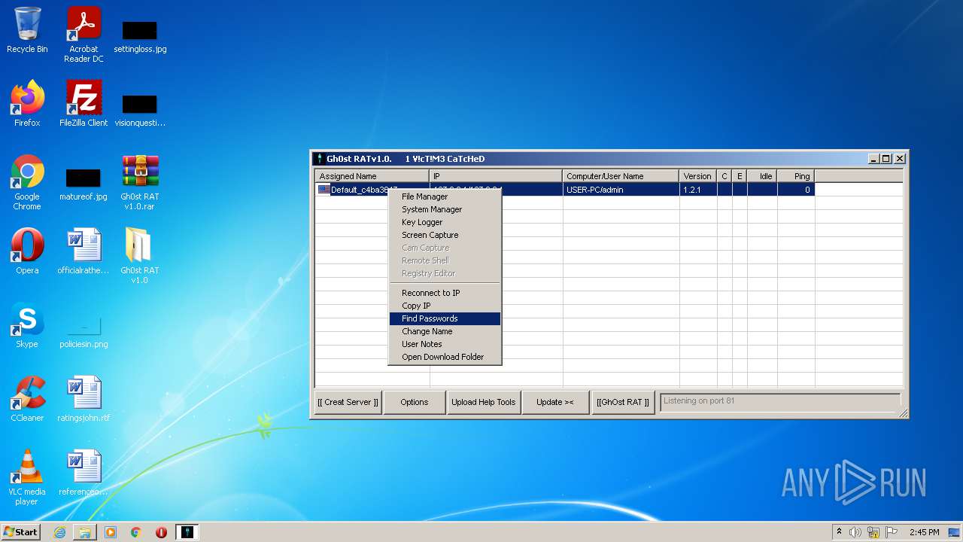Open Gh0st RAT v1.0 folder
The height and width of the screenshot is (542, 963).
point(140,256)
